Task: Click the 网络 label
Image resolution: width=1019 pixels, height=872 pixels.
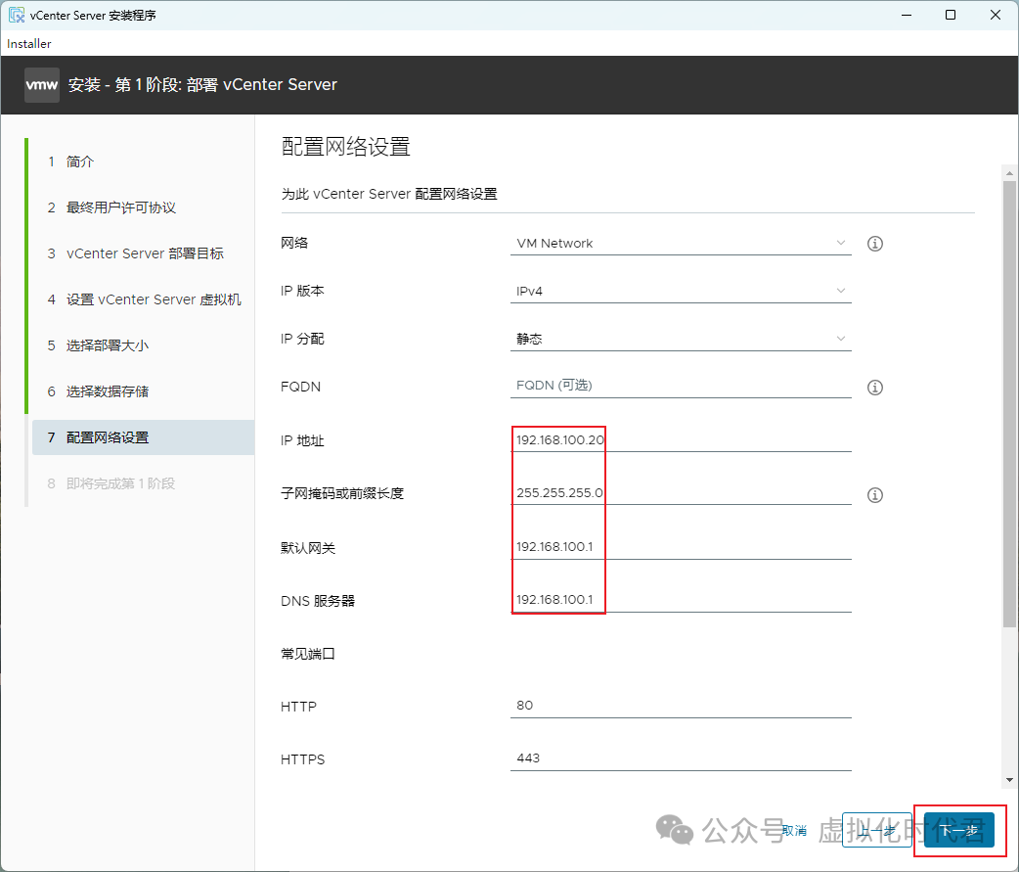Action: 294,243
